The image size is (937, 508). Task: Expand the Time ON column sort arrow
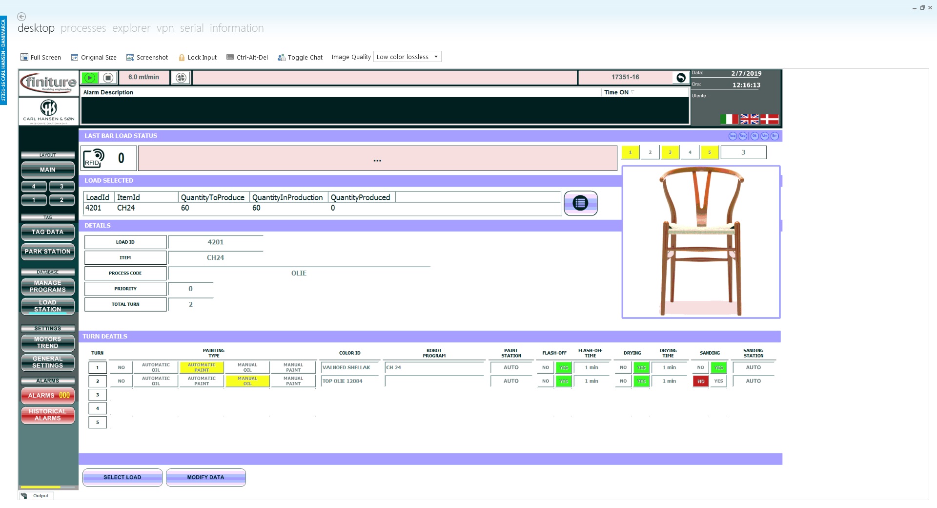click(633, 92)
